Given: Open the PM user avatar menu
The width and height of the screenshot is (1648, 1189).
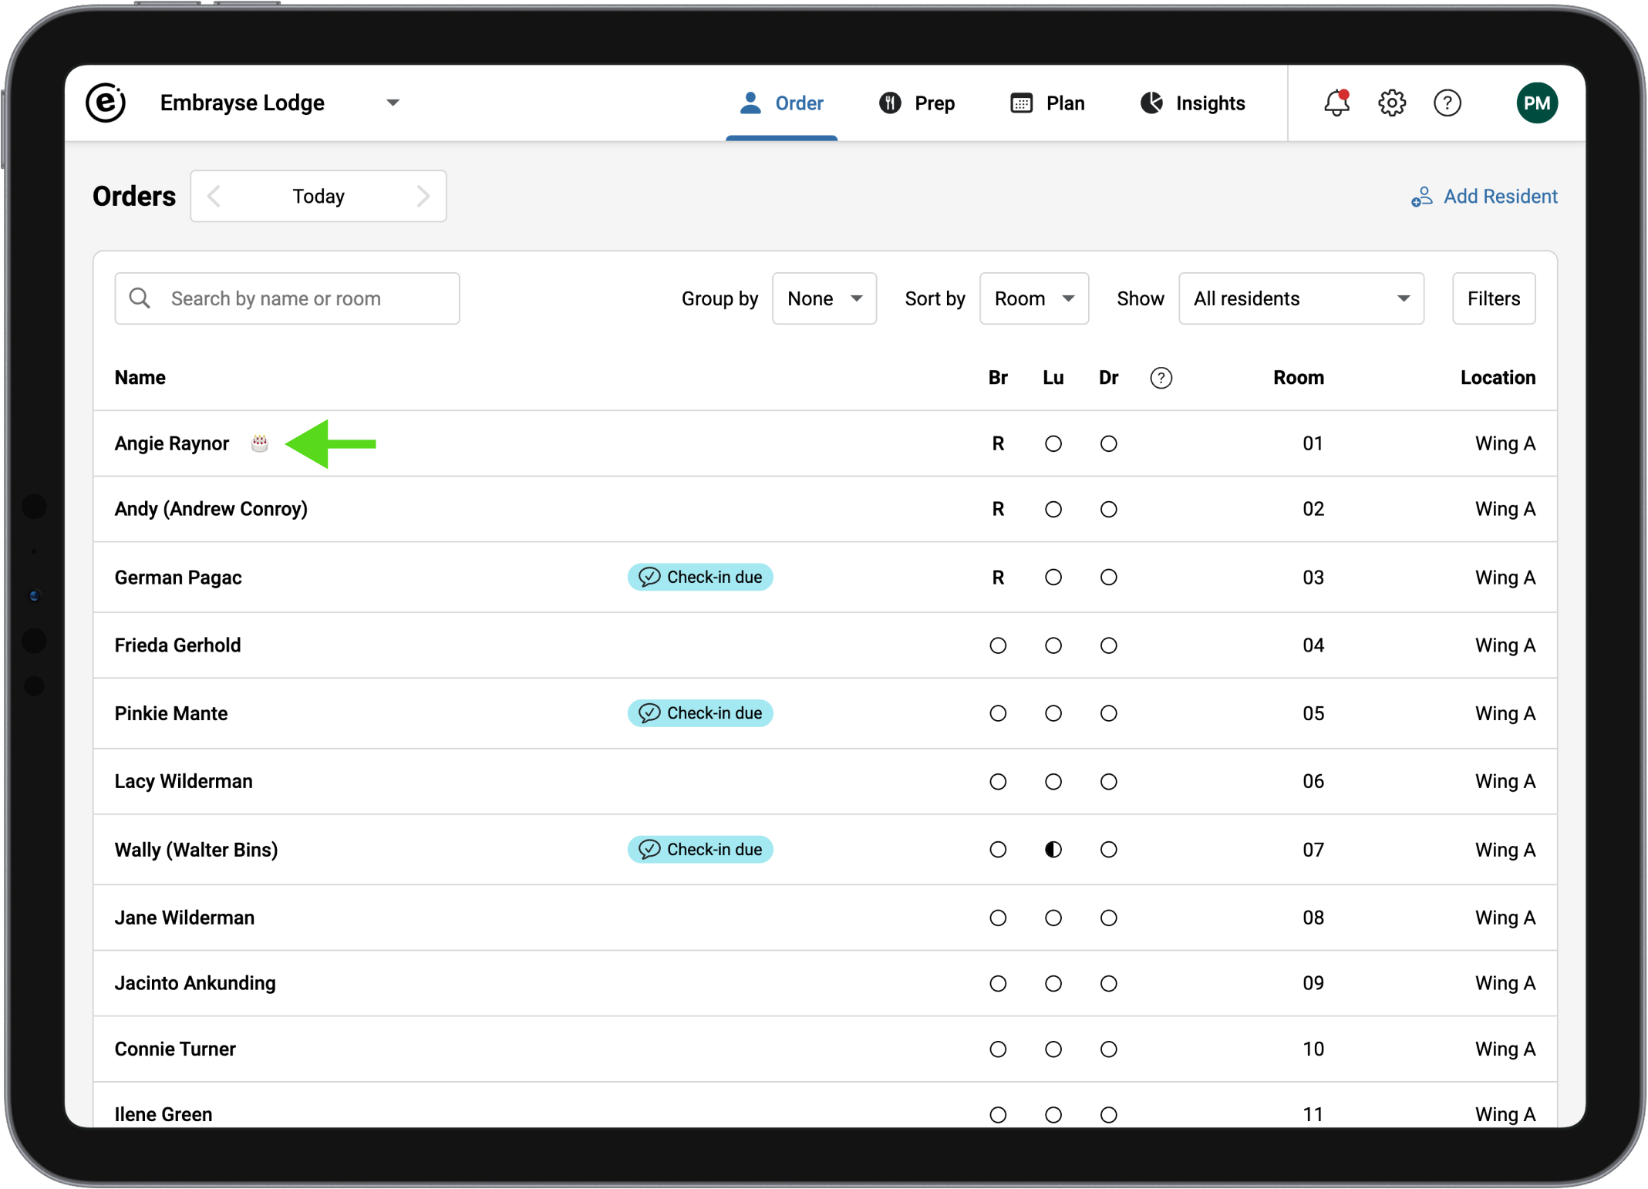Looking at the screenshot, I should [x=1535, y=103].
